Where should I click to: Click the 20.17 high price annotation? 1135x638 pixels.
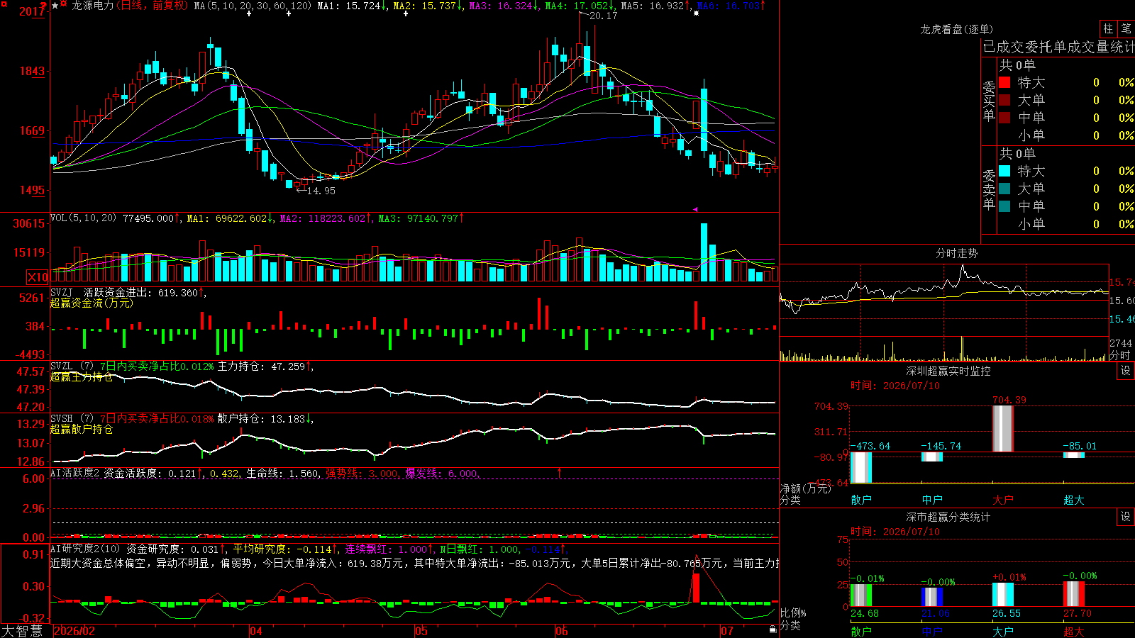pos(603,16)
